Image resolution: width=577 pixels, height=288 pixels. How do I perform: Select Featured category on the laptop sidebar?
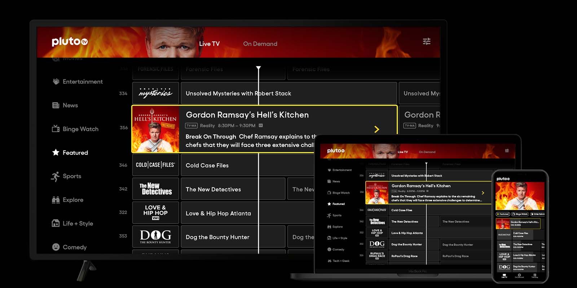336,204
